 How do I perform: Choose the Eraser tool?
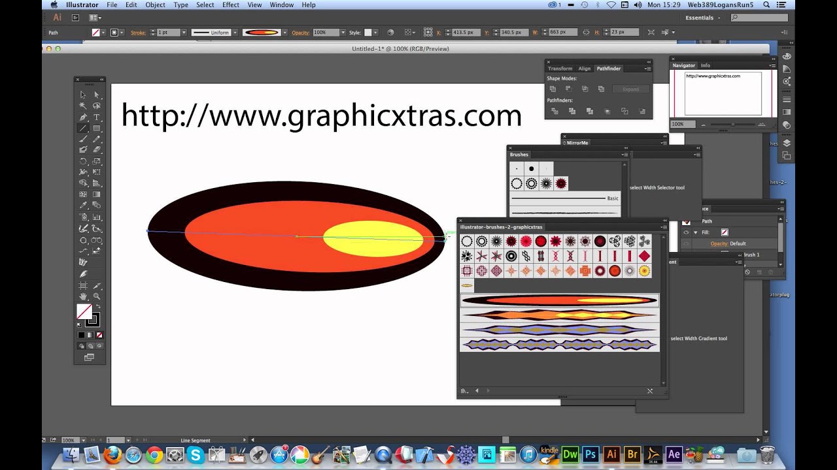(96, 149)
